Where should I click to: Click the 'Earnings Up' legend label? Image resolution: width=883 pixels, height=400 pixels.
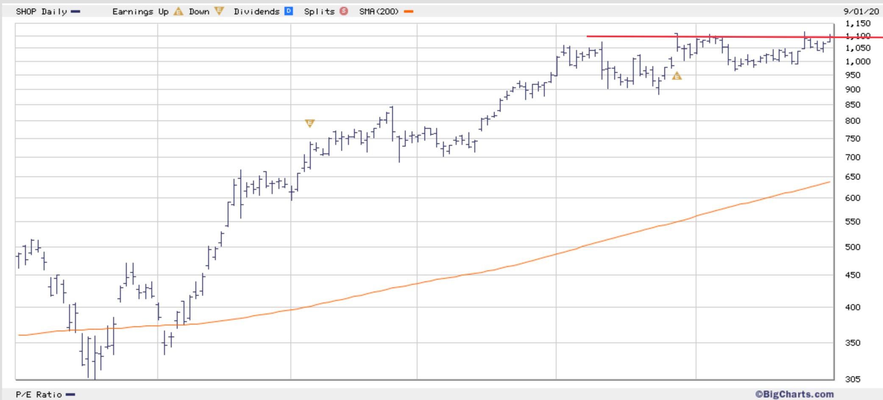(140, 11)
